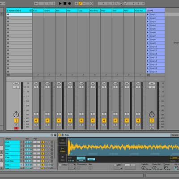
Task: Select 1-Shot playback mode in Simpler
Action: pyautogui.click(x=63, y=150)
